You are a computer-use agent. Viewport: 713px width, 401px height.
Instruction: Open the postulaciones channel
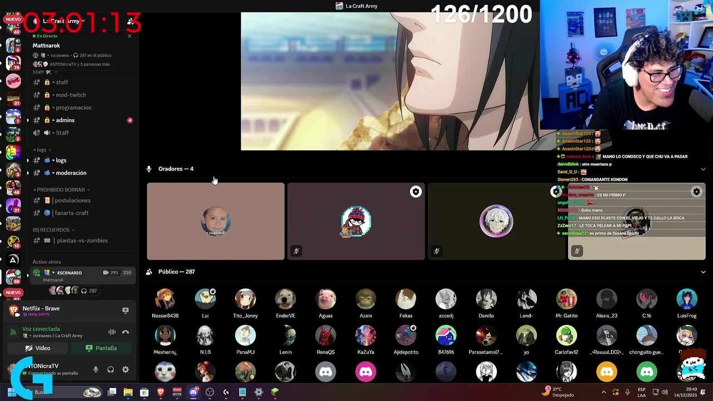point(83,200)
